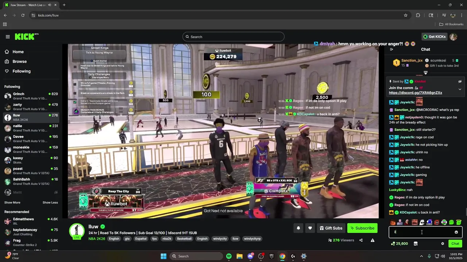
Task: Show hidden system tray icons
Action: click(421, 256)
